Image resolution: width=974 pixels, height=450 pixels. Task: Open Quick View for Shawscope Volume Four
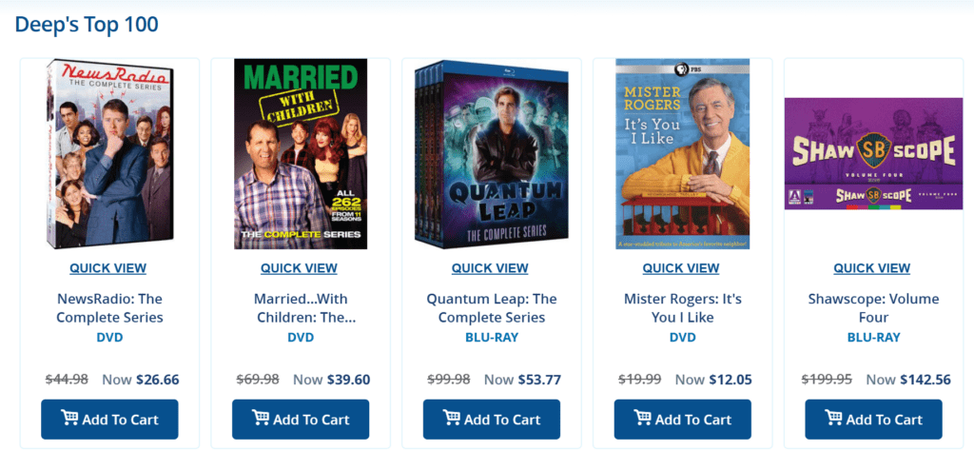872,268
